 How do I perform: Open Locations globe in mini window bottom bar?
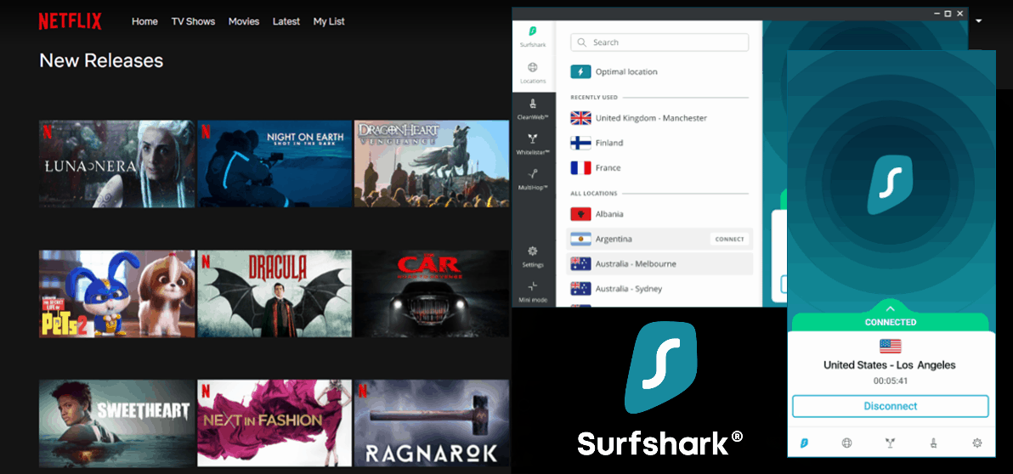847,443
